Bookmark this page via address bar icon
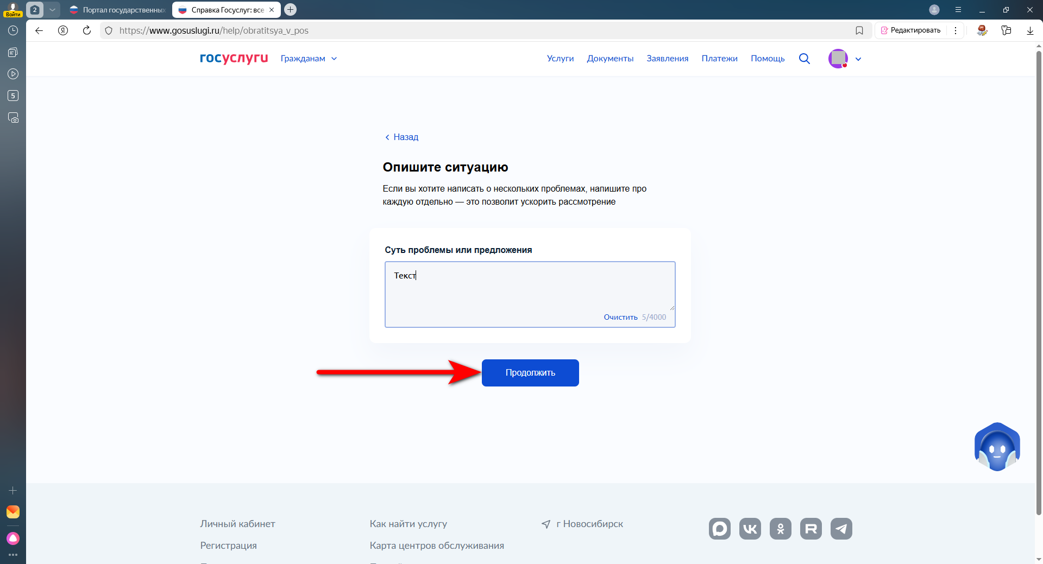The height and width of the screenshot is (564, 1043). coord(859,30)
